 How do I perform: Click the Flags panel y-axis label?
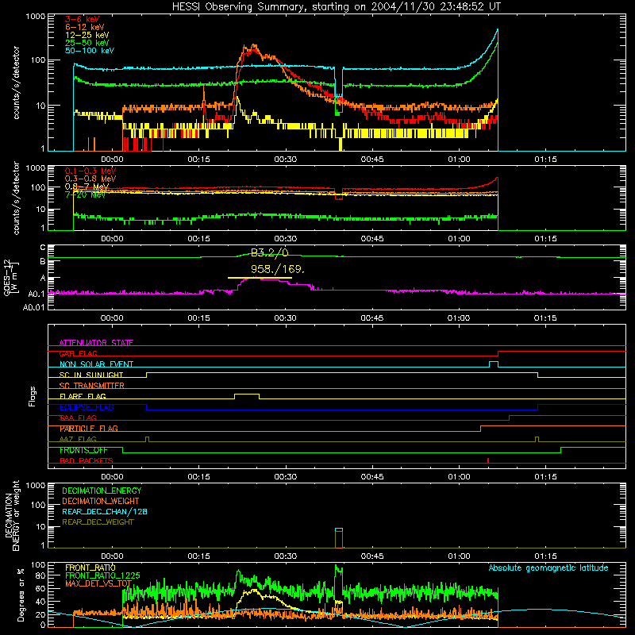pos(33,396)
